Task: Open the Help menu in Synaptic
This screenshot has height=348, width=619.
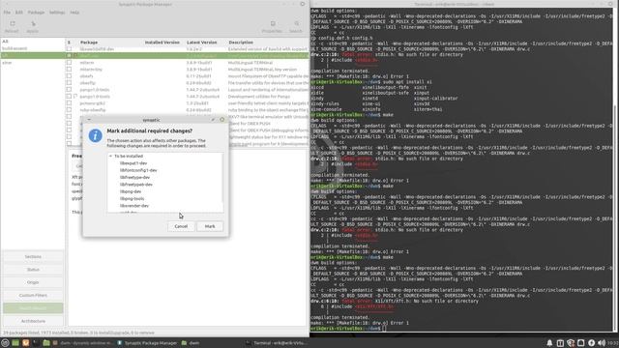Action: coord(74,13)
